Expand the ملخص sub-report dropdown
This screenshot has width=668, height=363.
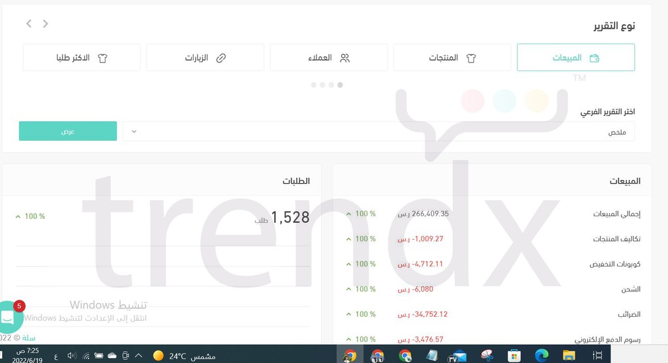(379, 132)
